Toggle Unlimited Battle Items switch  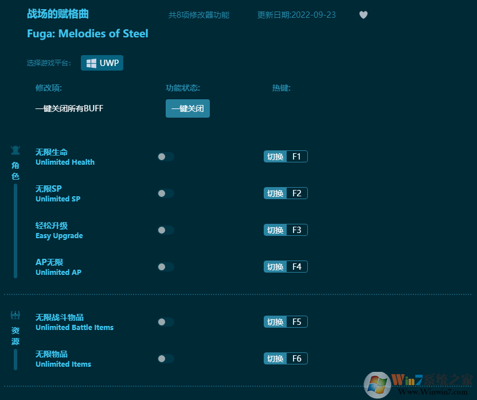coord(166,322)
